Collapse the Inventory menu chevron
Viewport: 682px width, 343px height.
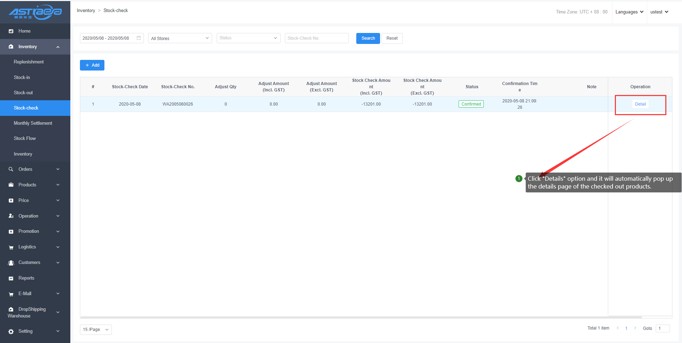58,47
